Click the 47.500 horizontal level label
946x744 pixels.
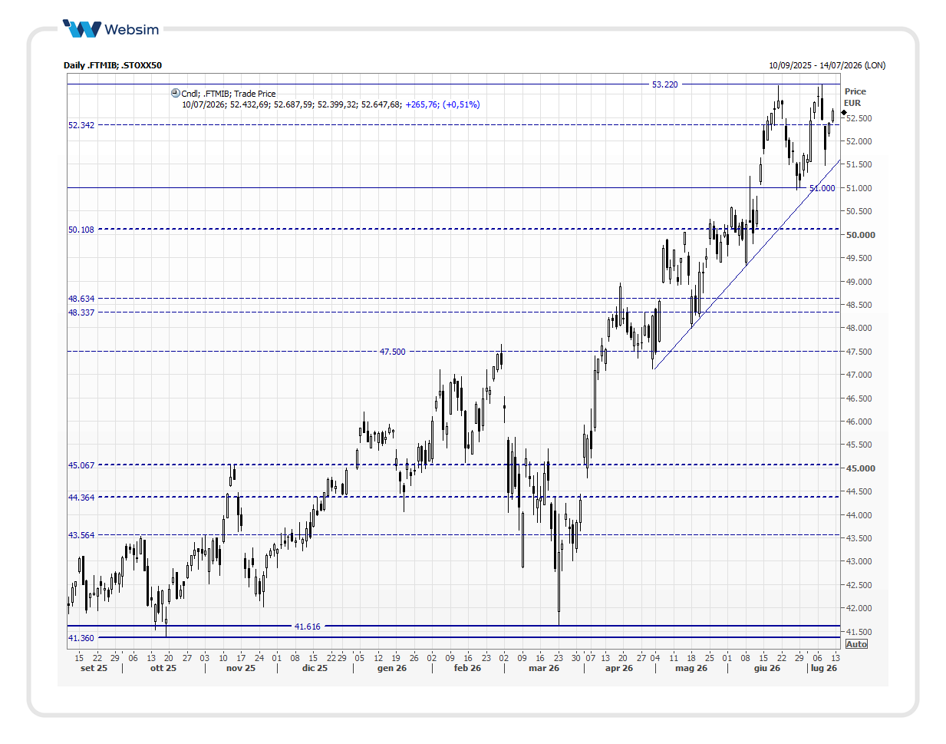tap(393, 352)
